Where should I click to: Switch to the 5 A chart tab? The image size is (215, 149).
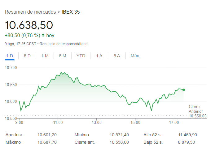coord(117,56)
